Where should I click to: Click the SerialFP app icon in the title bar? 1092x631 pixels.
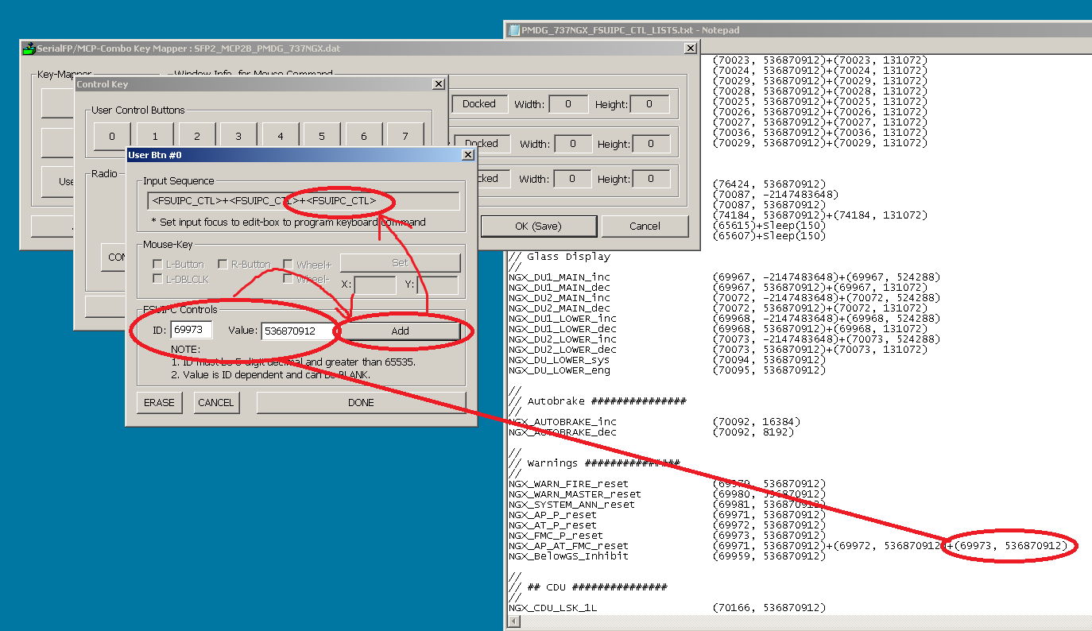point(28,48)
